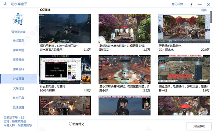Viewport: 213px width, 131px height.
Task: Select the 游戏直播 sidebar tab
Action: [18, 79]
